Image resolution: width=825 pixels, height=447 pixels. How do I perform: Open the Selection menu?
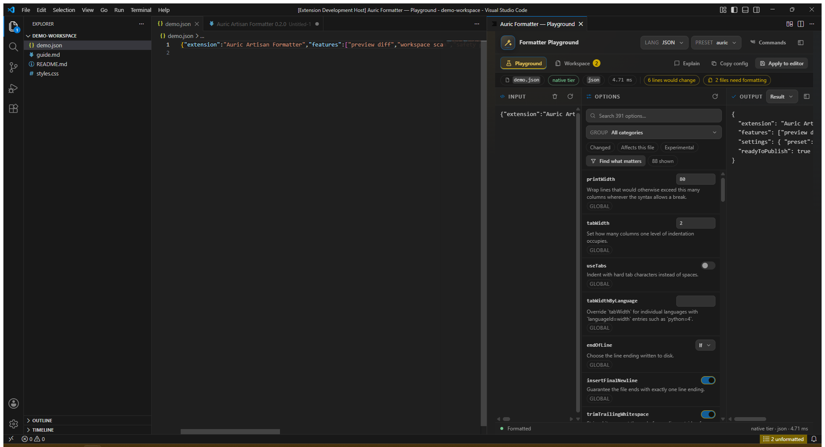64,10
